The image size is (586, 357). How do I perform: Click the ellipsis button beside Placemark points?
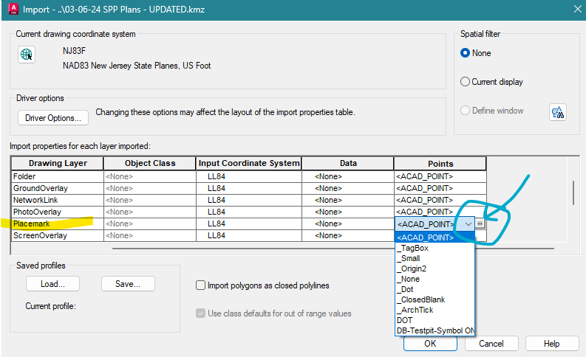coord(480,223)
